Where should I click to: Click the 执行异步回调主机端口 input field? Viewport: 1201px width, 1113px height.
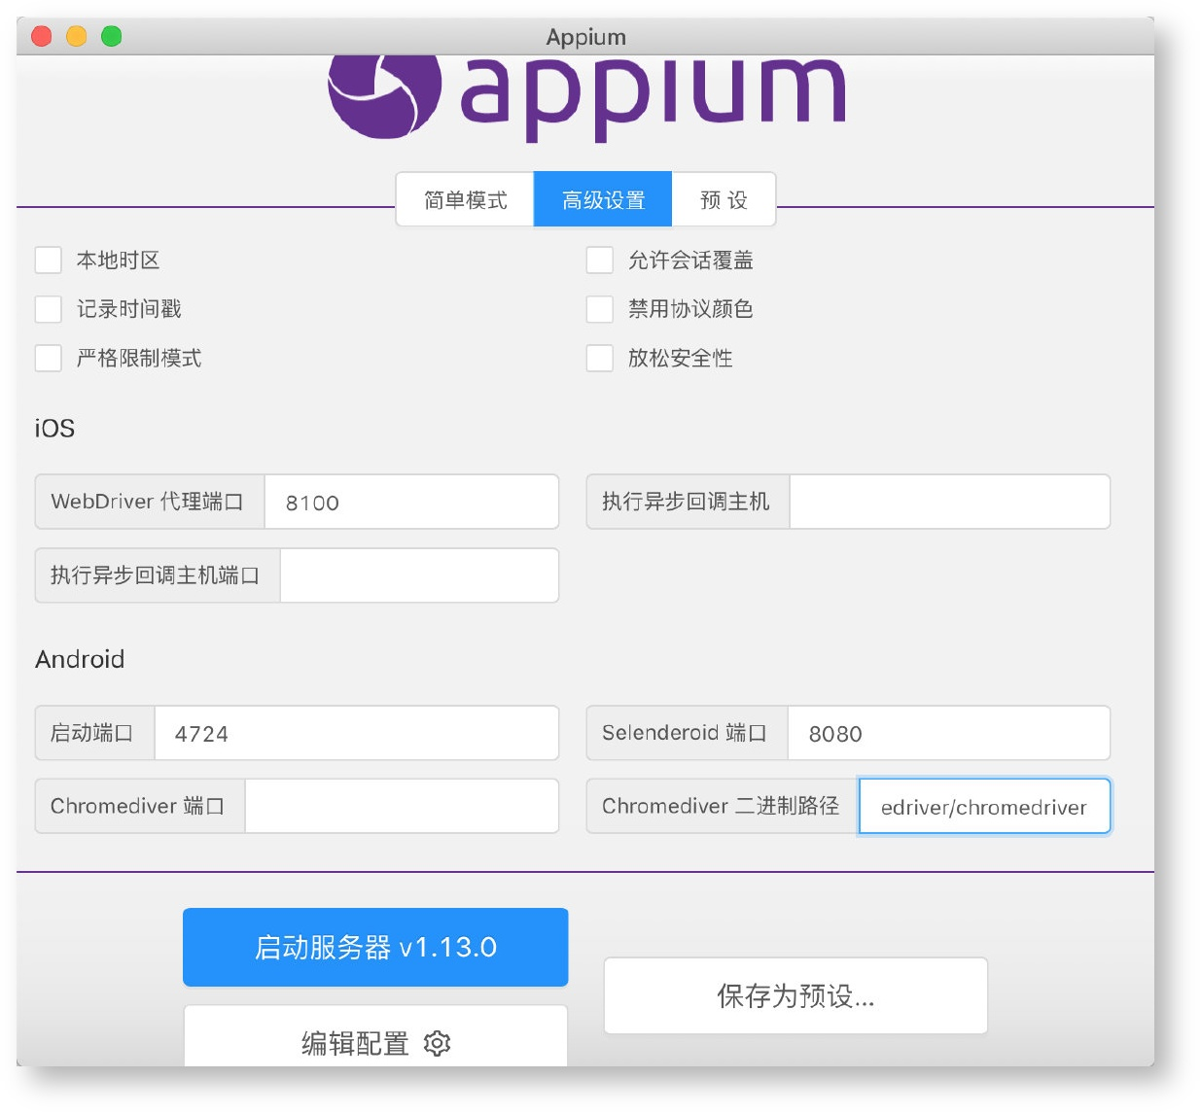[419, 575]
